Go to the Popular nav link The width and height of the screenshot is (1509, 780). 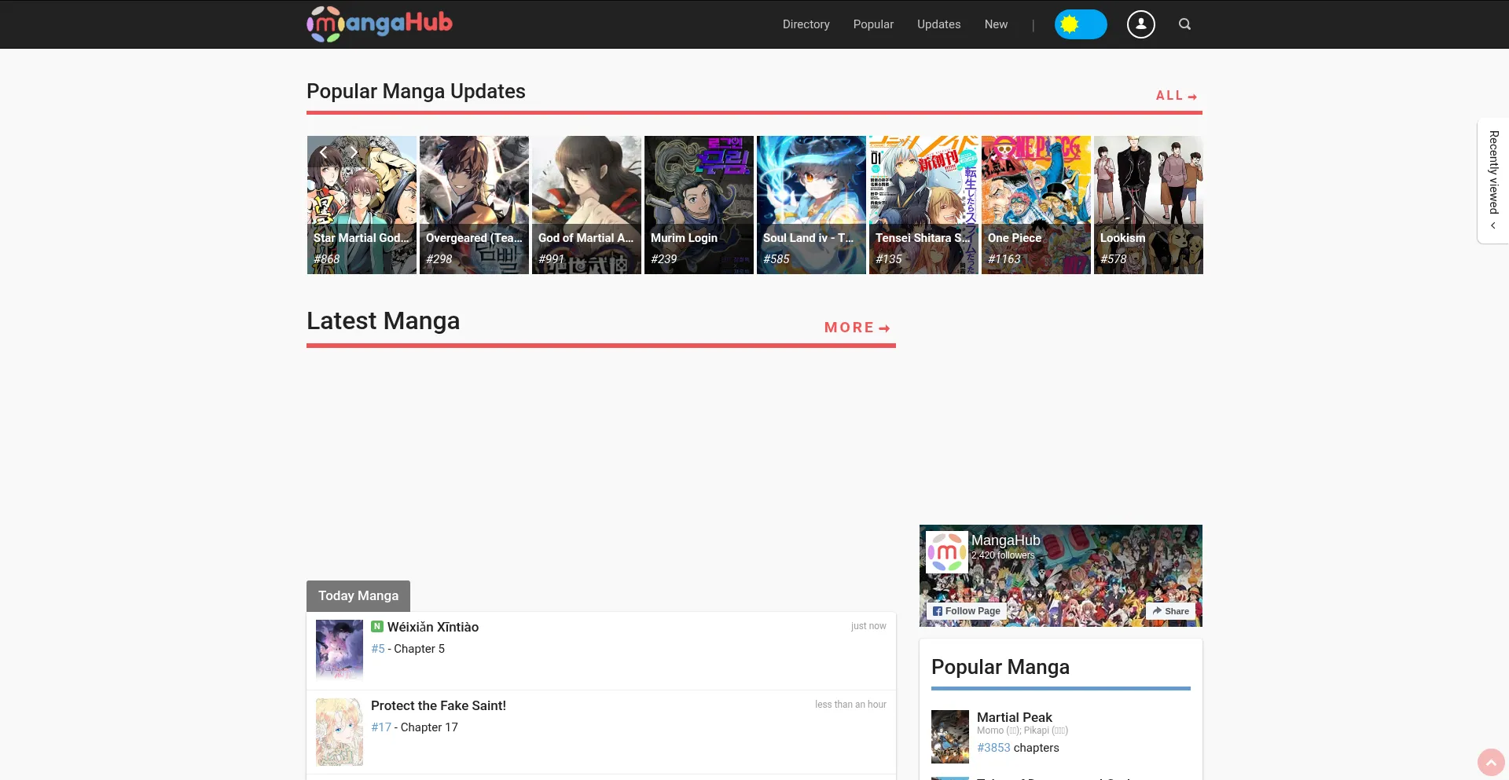click(x=873, y=24)
